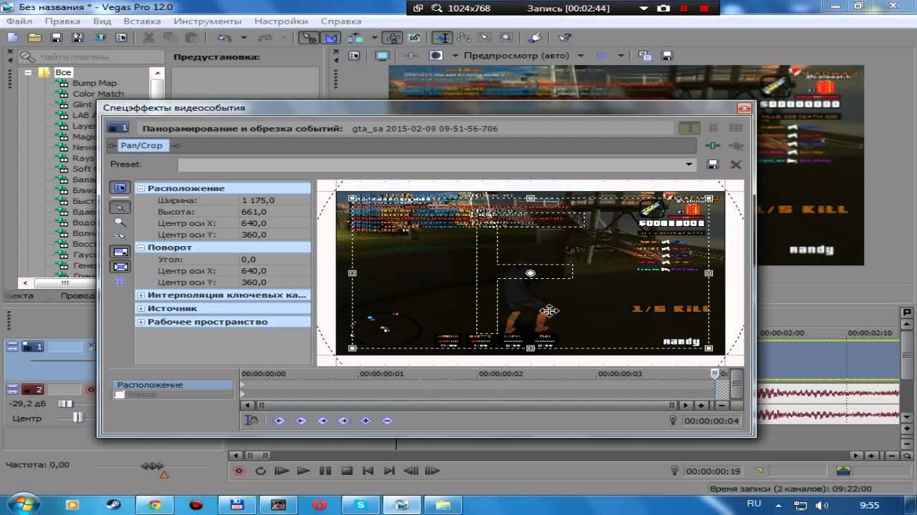Click the external monitor preview icon
This screenshot has height=515, width=917.
pyautogui.click(x=383, y=55)
